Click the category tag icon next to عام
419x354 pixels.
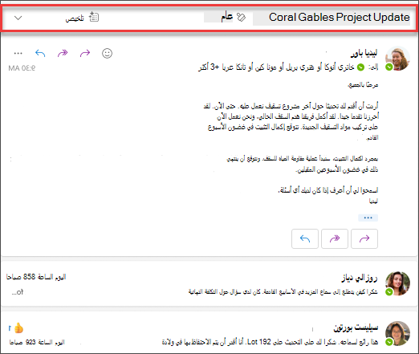(242, 18)
